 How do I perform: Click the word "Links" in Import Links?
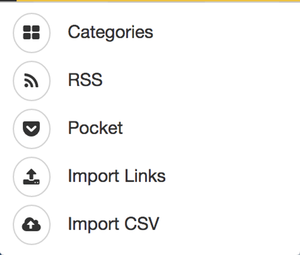(x=145, y=175)
